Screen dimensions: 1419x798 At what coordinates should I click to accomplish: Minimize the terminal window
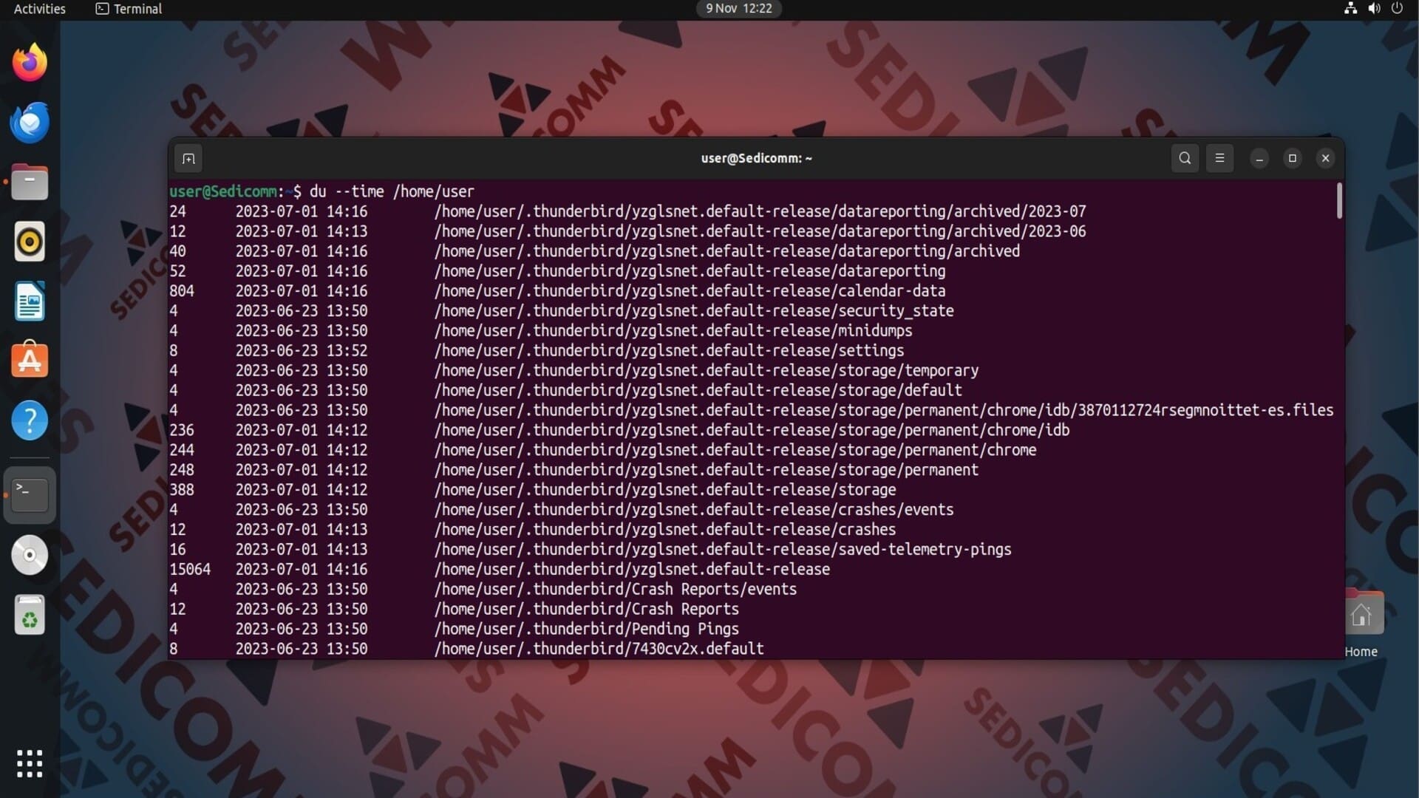(x=1259, y=158)
